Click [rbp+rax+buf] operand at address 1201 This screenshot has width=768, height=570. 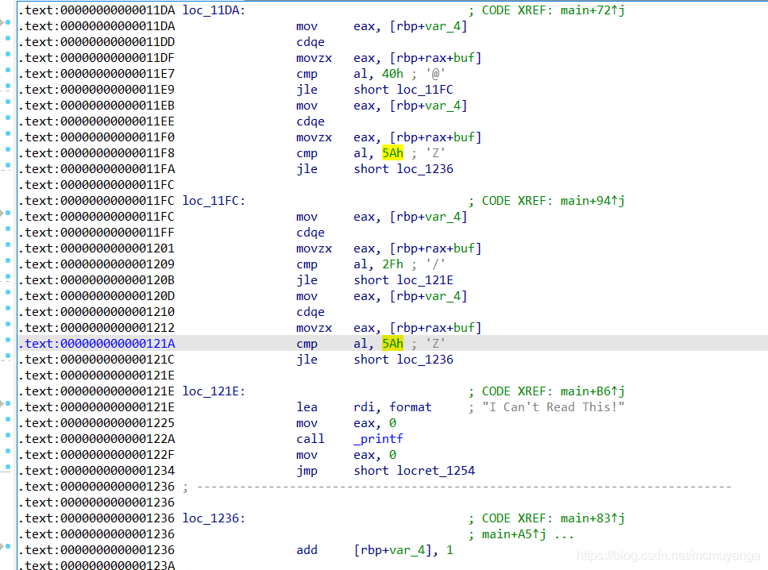pos(435,248)
